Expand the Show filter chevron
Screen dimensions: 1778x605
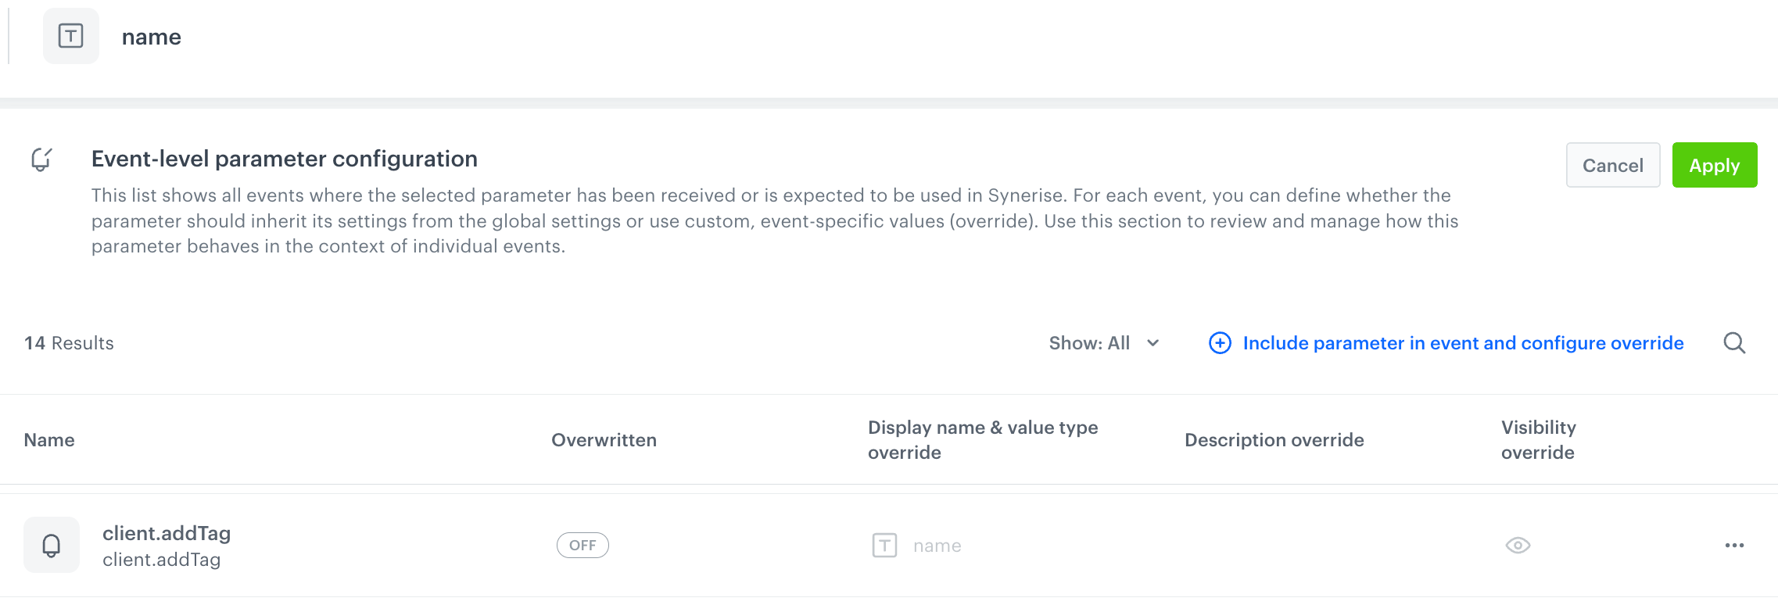point(1152,343)
